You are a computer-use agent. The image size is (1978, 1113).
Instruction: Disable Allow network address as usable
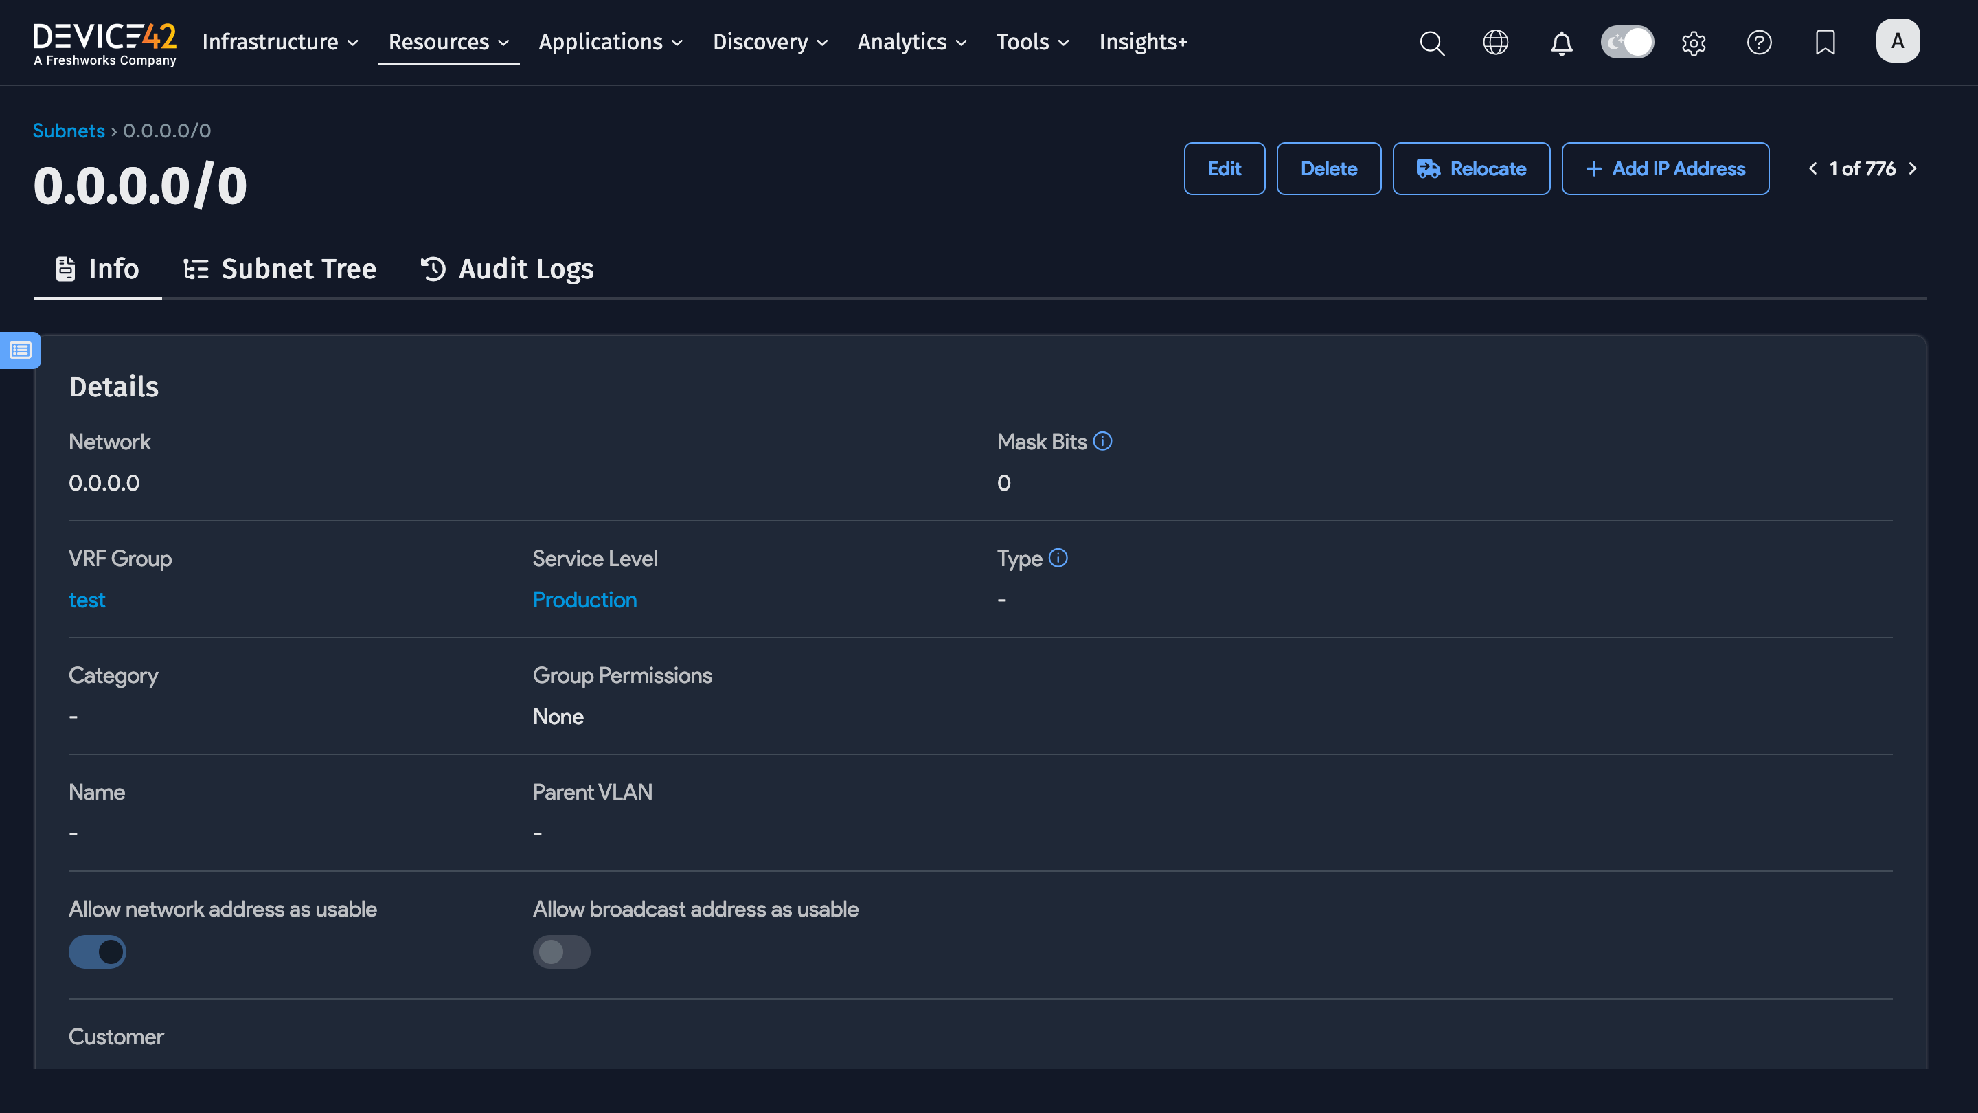click(x=97, y=952)
